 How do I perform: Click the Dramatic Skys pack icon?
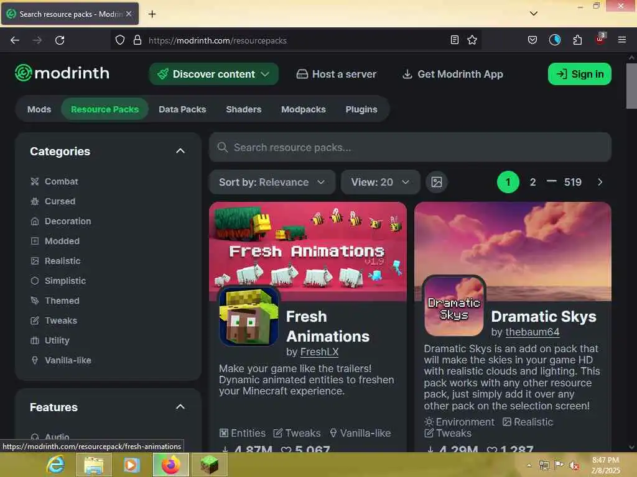point(453,306)
